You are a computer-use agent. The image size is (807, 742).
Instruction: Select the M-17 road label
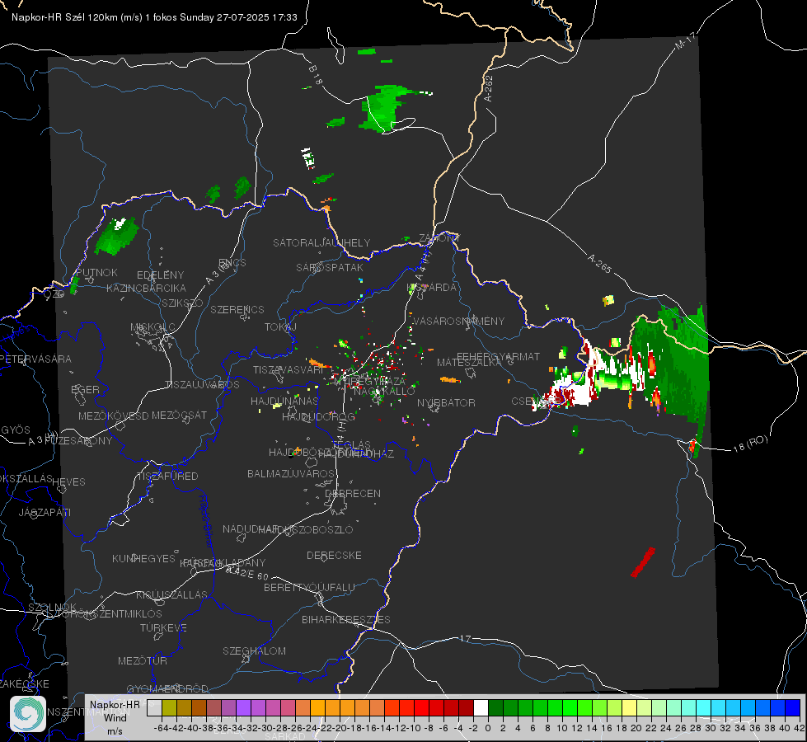coord(685,41)
